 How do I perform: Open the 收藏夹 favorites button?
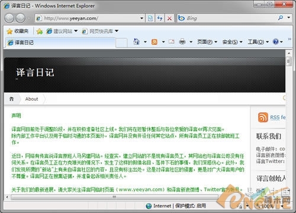coord(18,31)
